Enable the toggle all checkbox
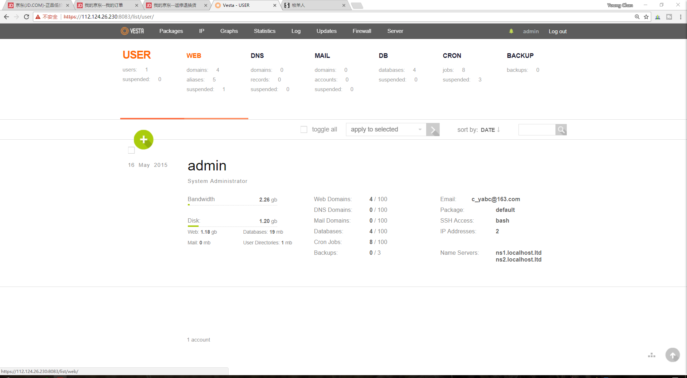This screenshot has width=687, height=378. coord(304,129)
